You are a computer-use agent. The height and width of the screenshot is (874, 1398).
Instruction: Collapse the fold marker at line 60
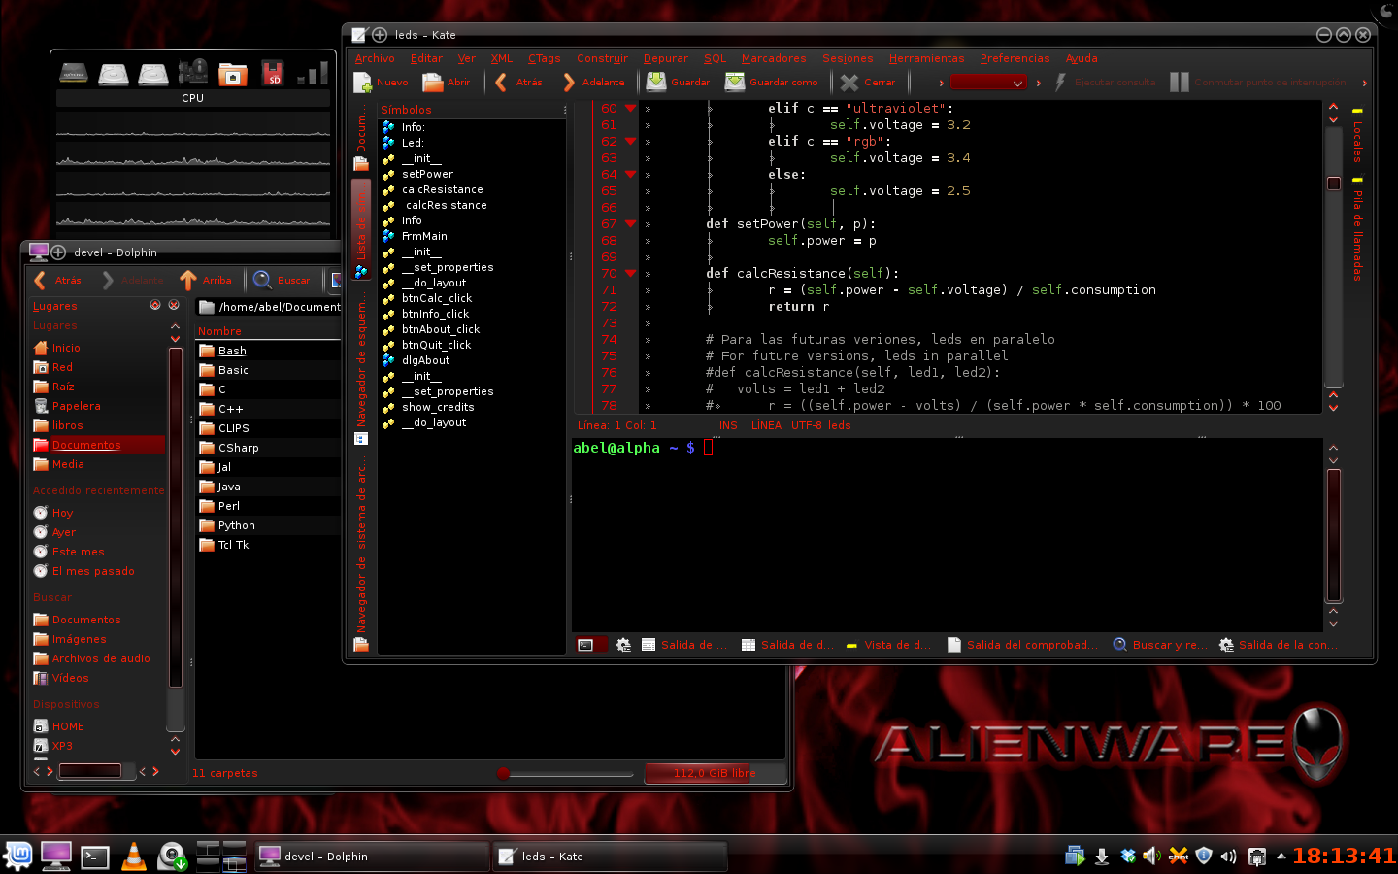(x=630, y=109)
